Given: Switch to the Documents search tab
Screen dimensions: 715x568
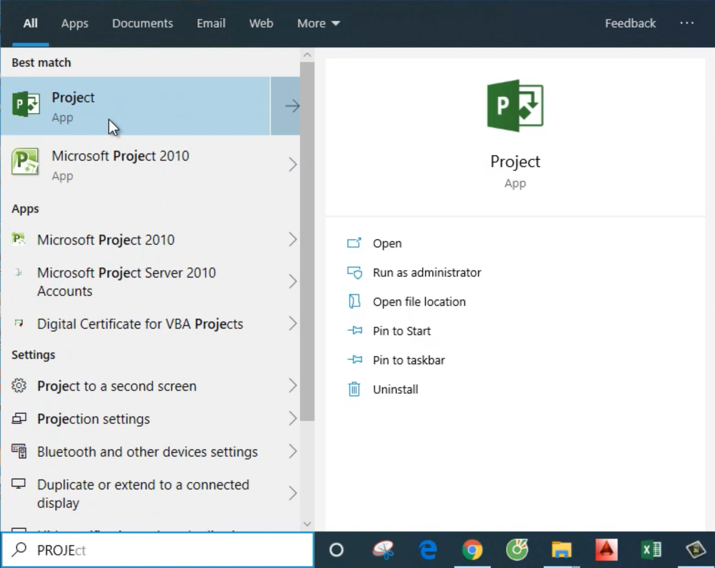Looking at the screenshot, I should point(142,23).
